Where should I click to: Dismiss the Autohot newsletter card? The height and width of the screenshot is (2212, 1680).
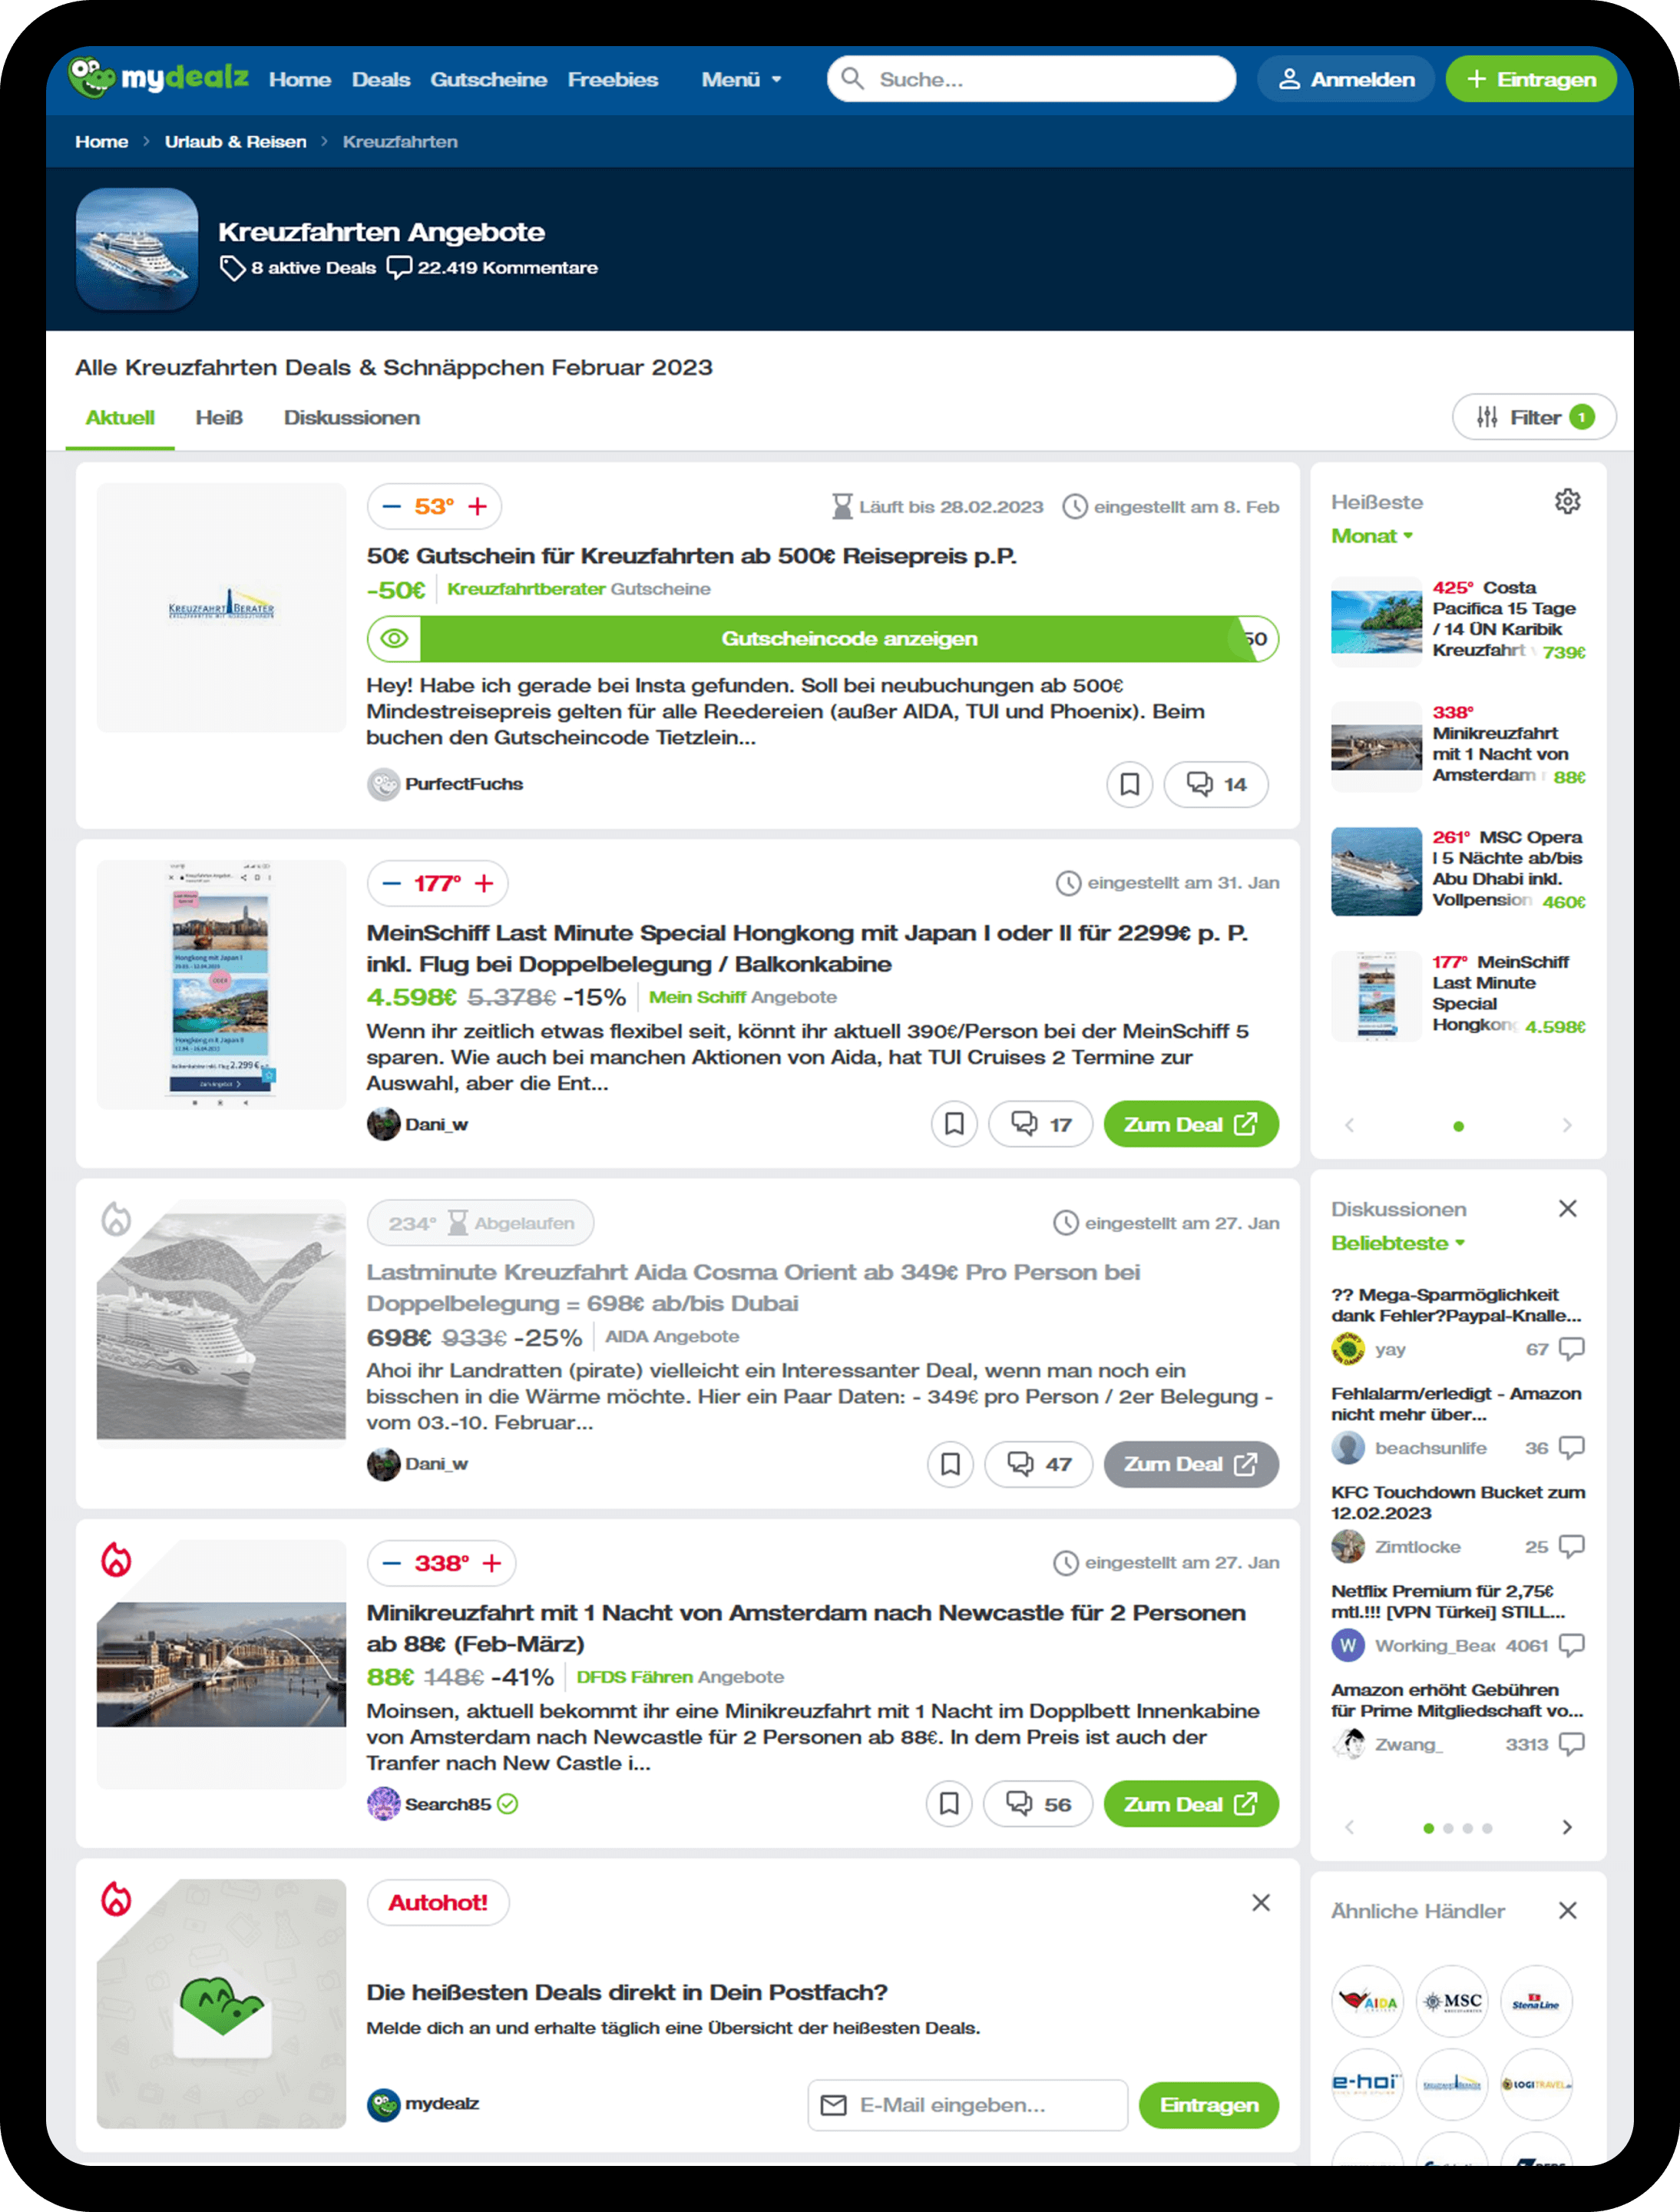tap(1261, 1902)
